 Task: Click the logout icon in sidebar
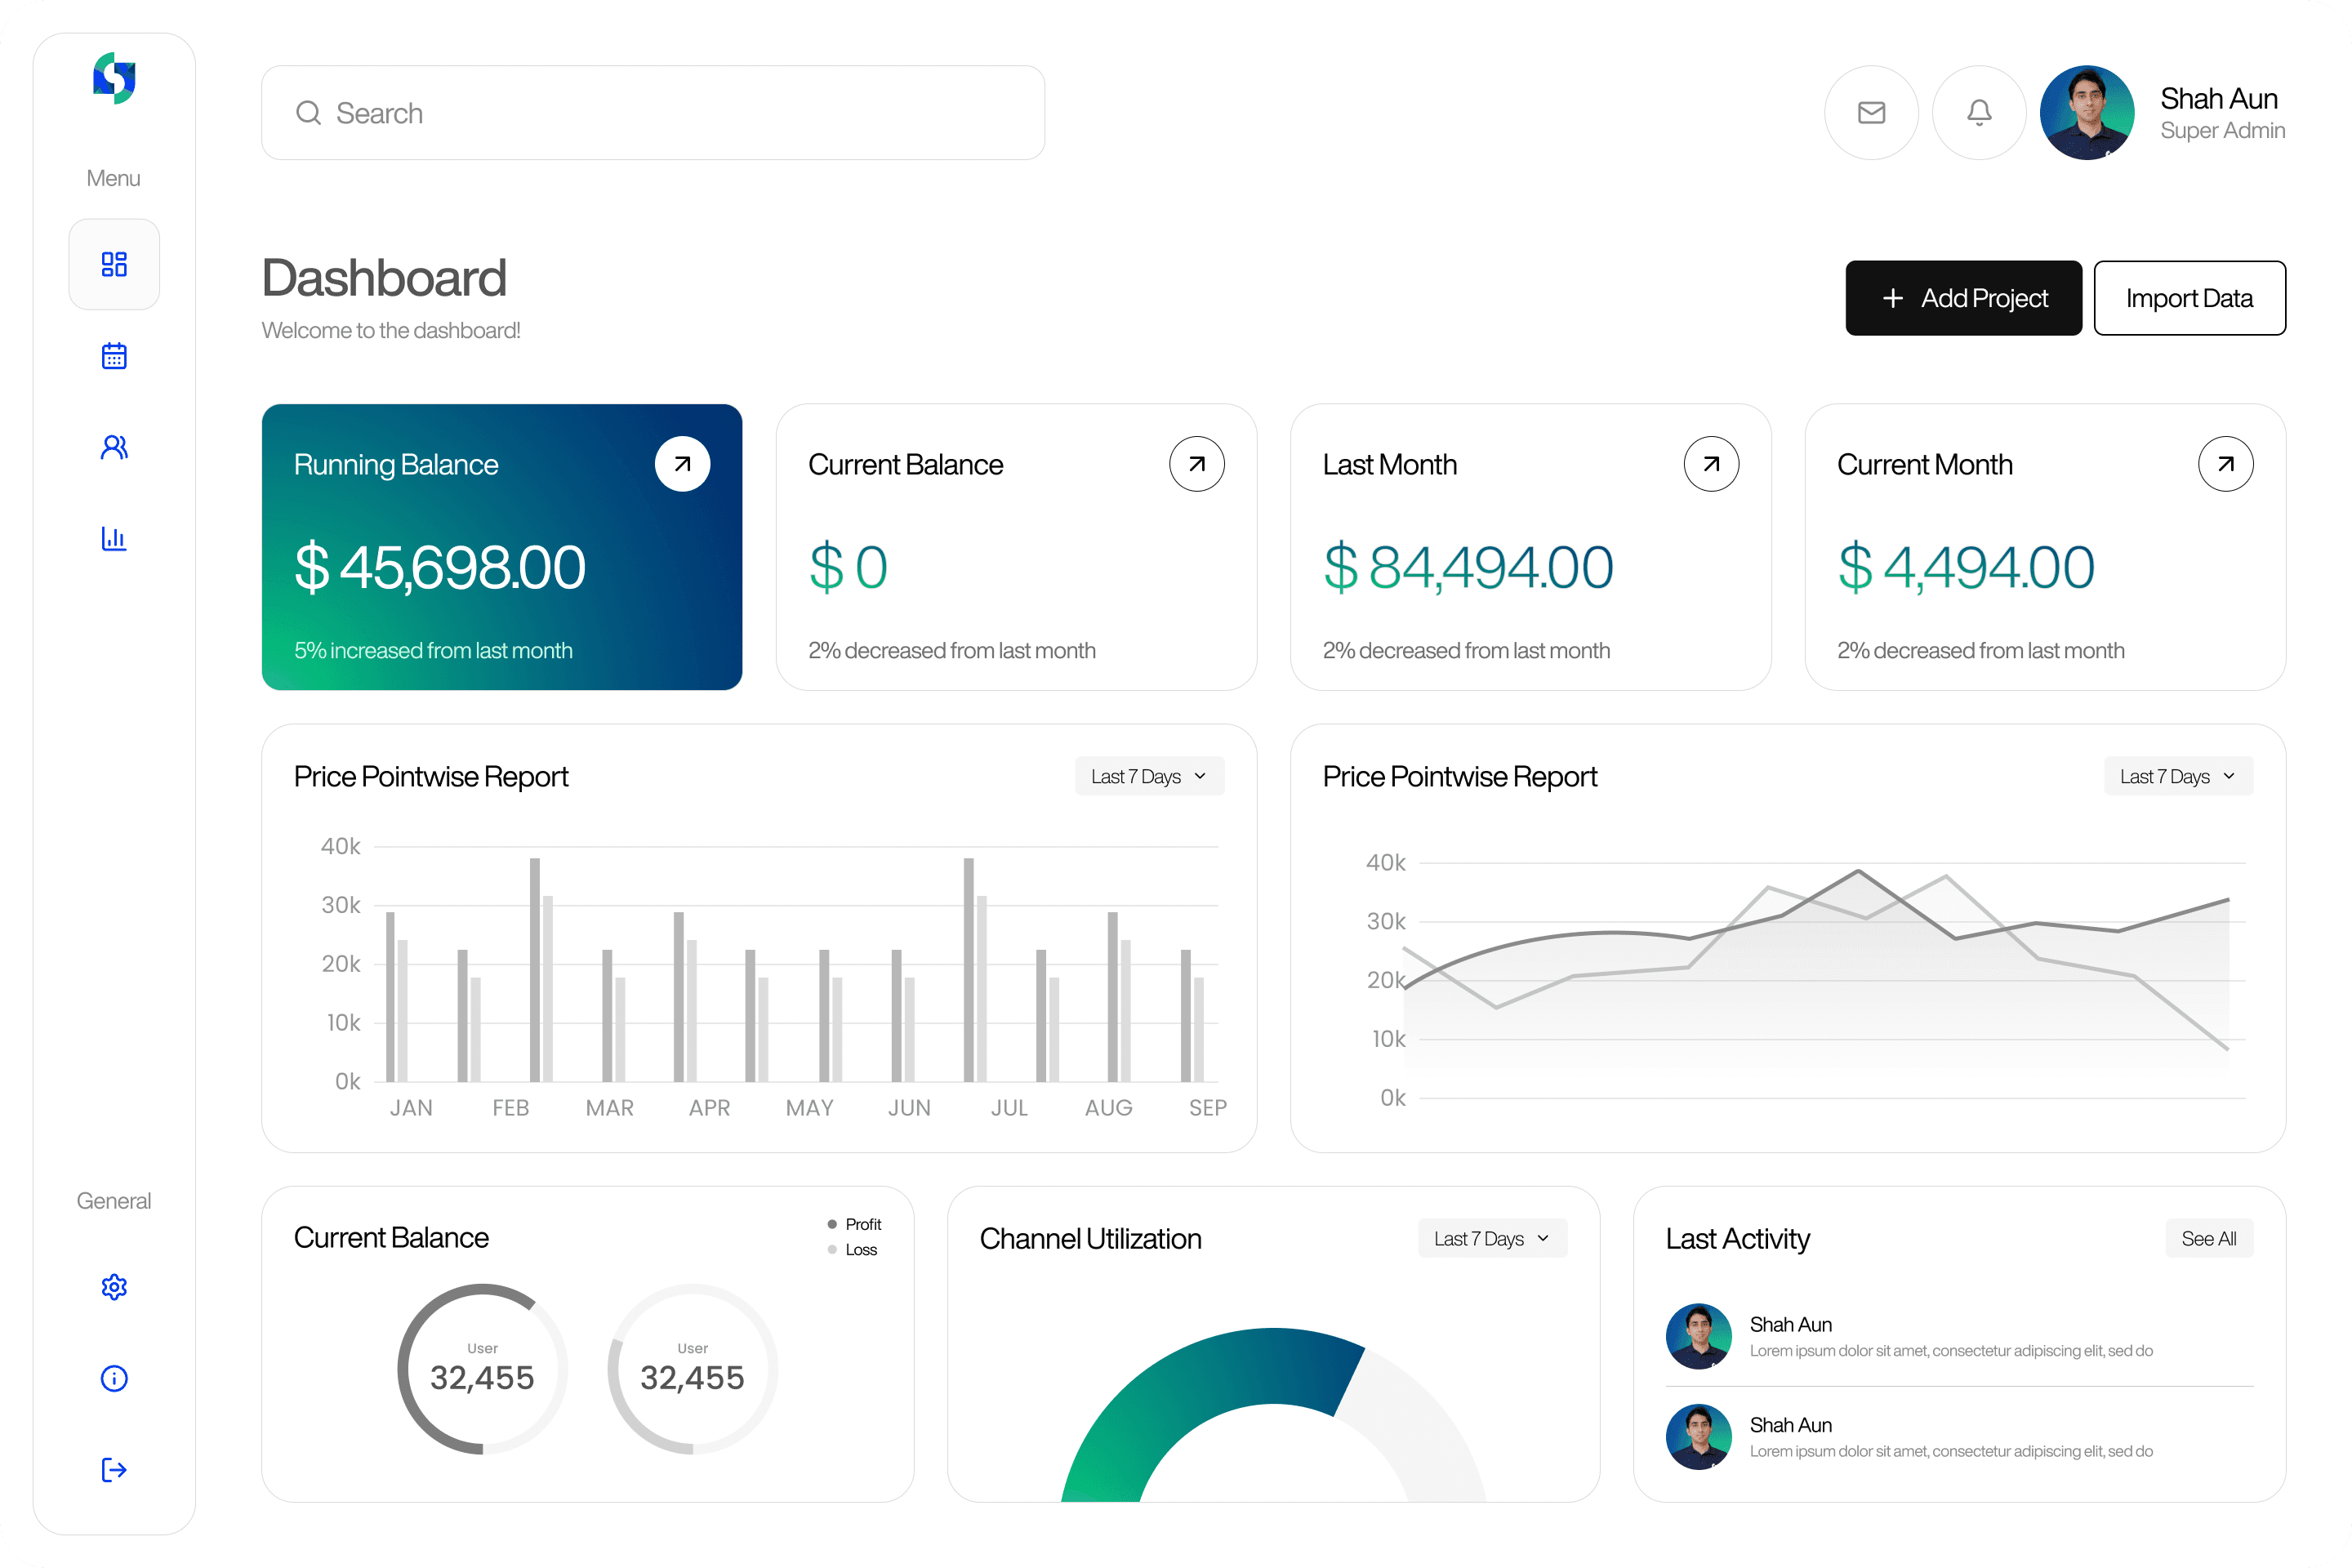click(114, 1470)
